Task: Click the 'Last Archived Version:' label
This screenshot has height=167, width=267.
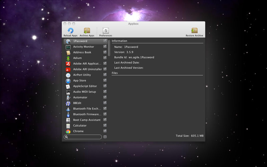Action: pos(129,68)
